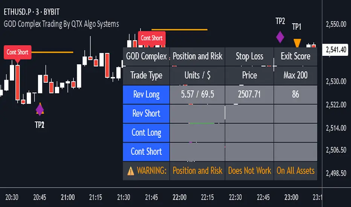This screenshot has height=207, width=351.
Task: Click the leftmost red Cont Short signal label
Action: coord(17,52)
